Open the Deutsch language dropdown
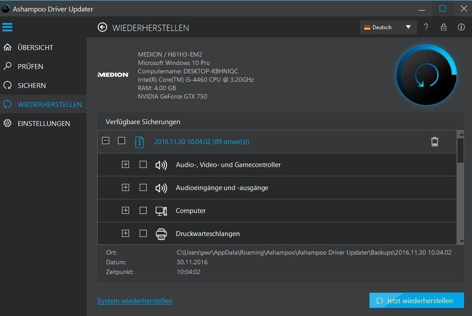 tap(388, 27)
